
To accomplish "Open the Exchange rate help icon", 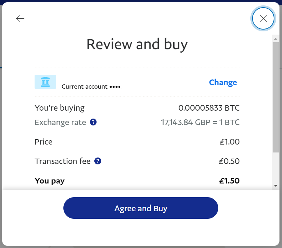I will pos(93,122).
